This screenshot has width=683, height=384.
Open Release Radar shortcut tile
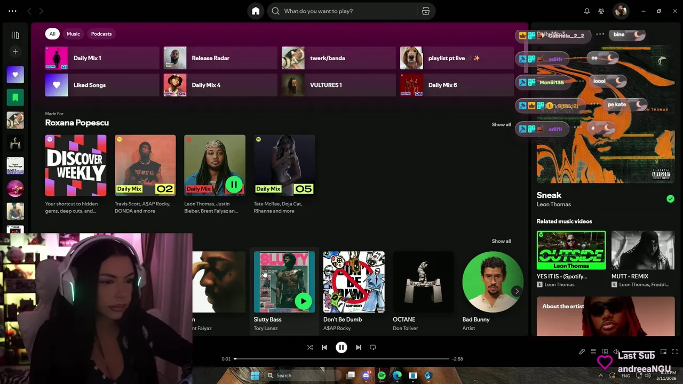click(x=220, y=58)
